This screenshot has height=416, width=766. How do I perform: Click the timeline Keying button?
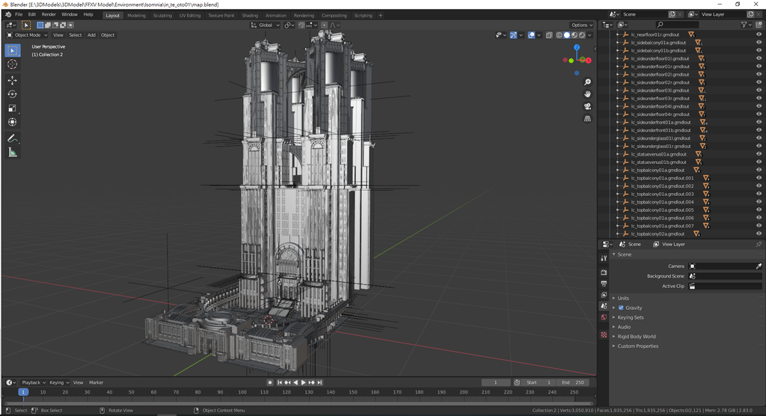coord(58,383)
